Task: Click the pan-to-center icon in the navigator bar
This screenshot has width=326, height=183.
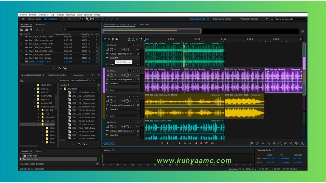Action: coord(303,31)
